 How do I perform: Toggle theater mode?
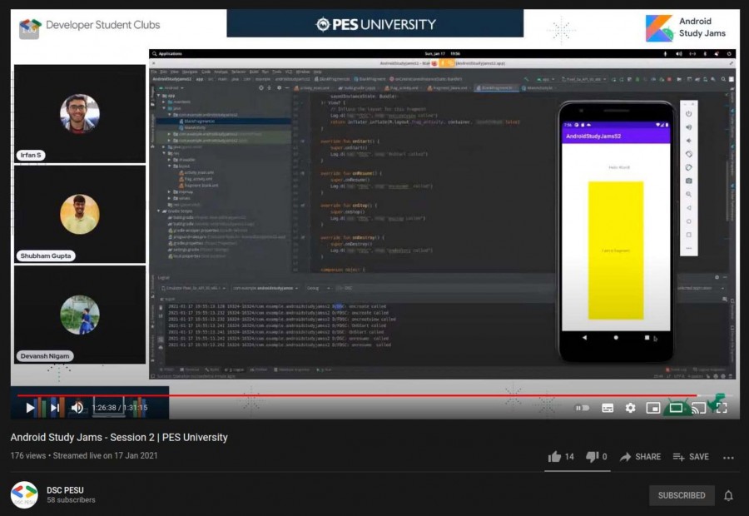click(x=676, y=408)
